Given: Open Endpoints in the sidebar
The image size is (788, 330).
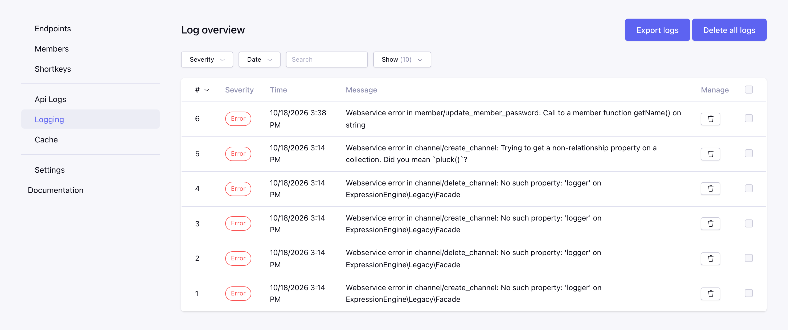Looking at the screenshot, I should click(x=53, y=29).
